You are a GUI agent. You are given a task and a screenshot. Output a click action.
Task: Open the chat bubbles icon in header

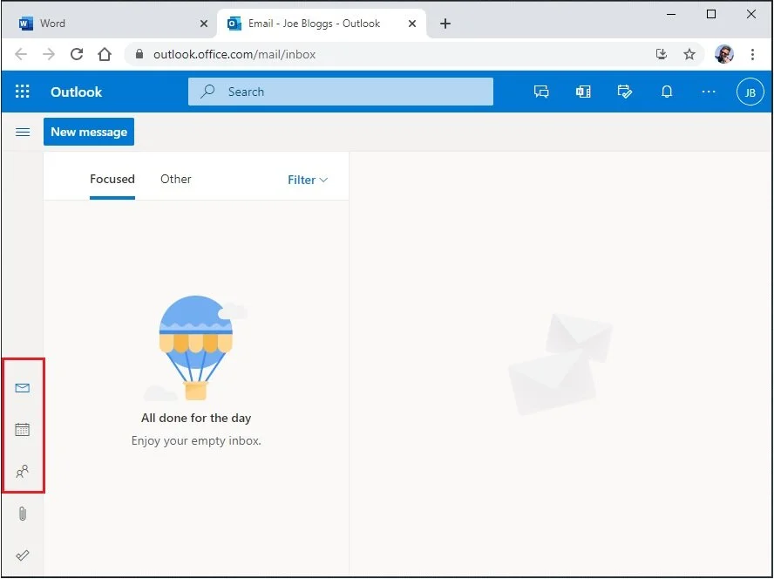[x=541, y=92]
